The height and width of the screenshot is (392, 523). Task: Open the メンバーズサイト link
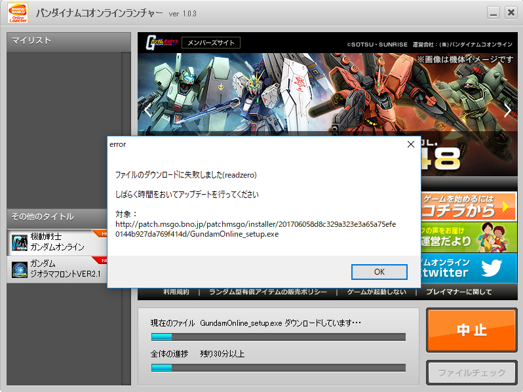211,43
